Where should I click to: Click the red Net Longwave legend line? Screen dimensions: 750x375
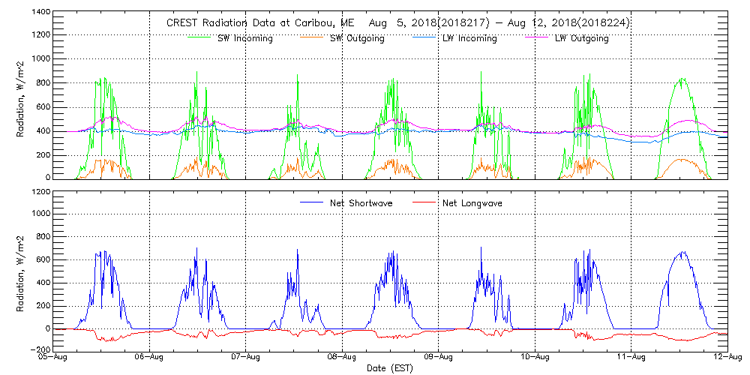click(428, 202)
